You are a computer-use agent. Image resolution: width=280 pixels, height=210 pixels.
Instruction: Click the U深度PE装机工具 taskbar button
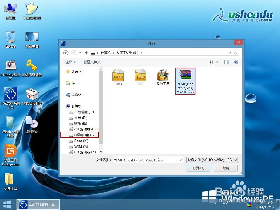click(x=38, y=205)
